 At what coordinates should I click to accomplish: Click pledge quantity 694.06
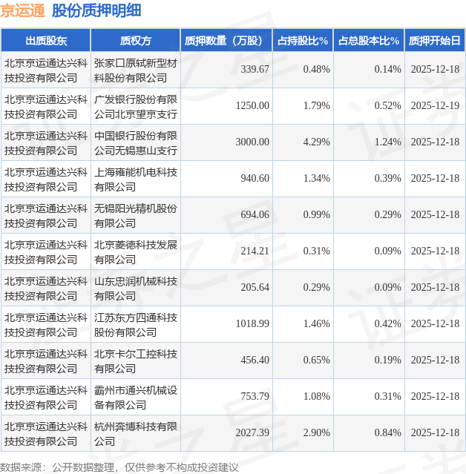(x=255, y=214)
